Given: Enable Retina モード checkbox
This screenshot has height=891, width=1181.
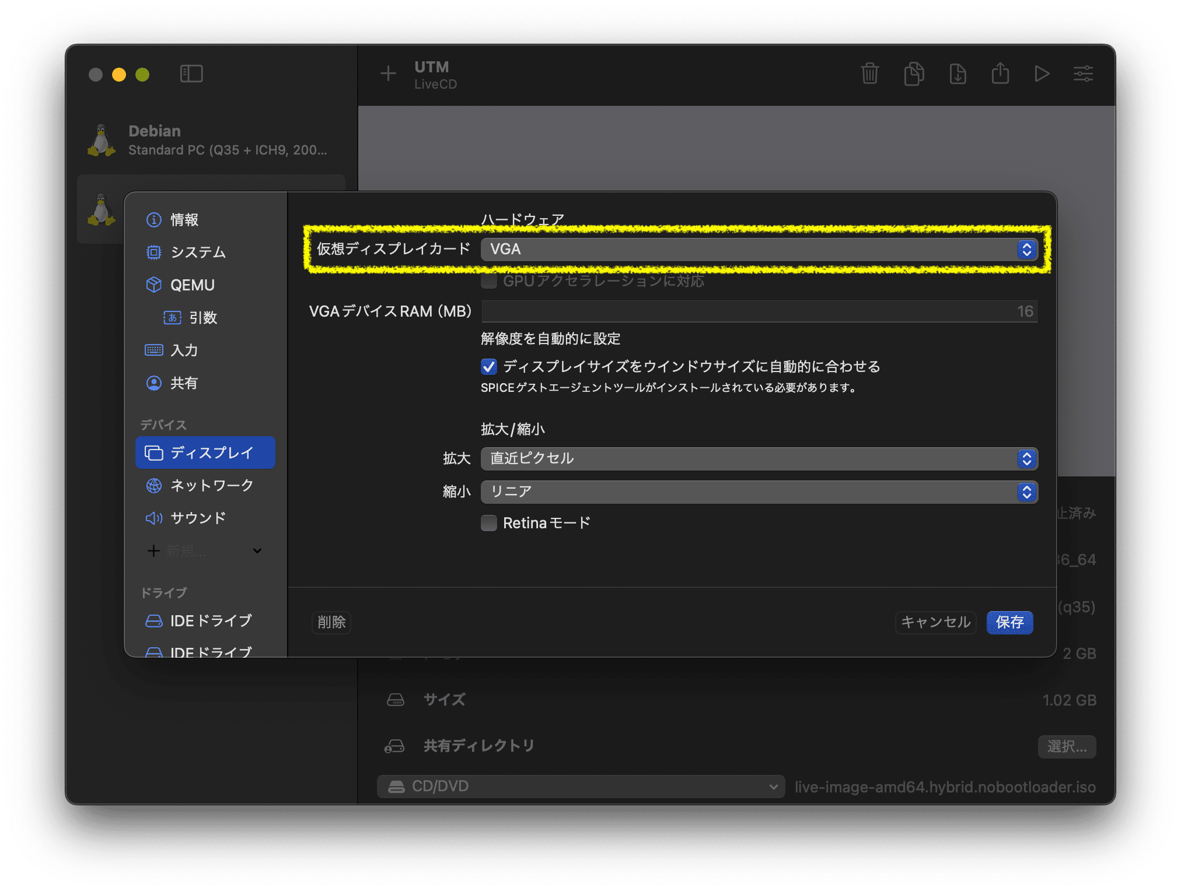Looking at the screenshot, I should [489, 523].
